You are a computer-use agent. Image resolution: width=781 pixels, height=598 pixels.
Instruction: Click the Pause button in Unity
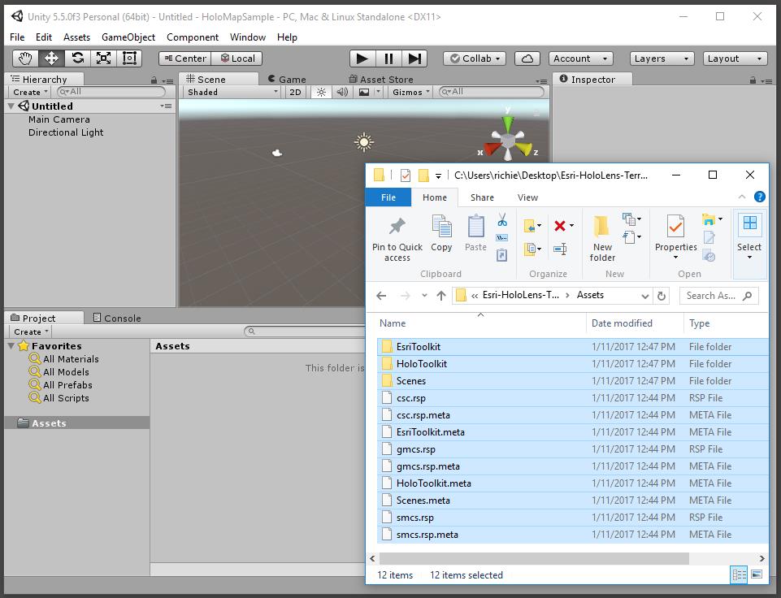[388, 58]
